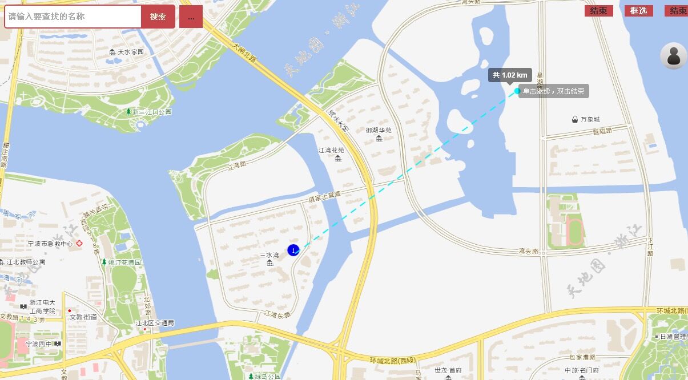The width and height of the screenshot is (688, 380).
Task: Click the user avatar icon
Action: pyautogui.click(x=674, y=56)
